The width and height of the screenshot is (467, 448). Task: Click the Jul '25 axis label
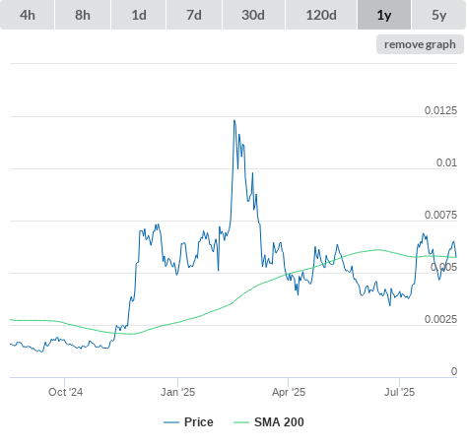pyautogui.click(x=400, y=392)
